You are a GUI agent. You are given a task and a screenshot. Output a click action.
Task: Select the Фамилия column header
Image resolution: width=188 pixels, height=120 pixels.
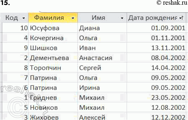49,18
